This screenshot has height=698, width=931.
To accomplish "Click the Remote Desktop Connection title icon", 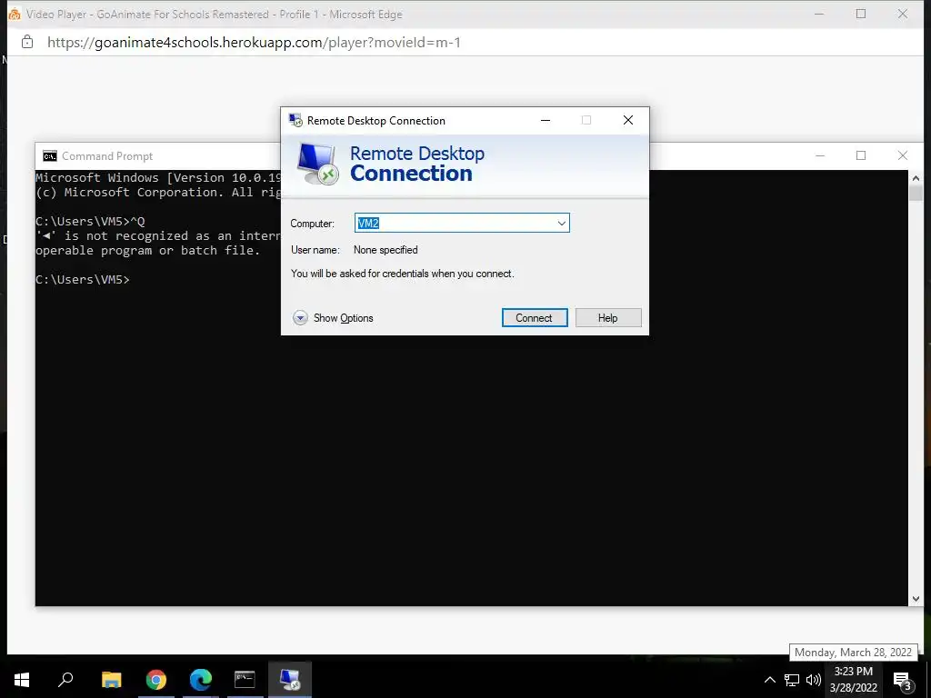I will pyautogui.click(x=295, y=121).
